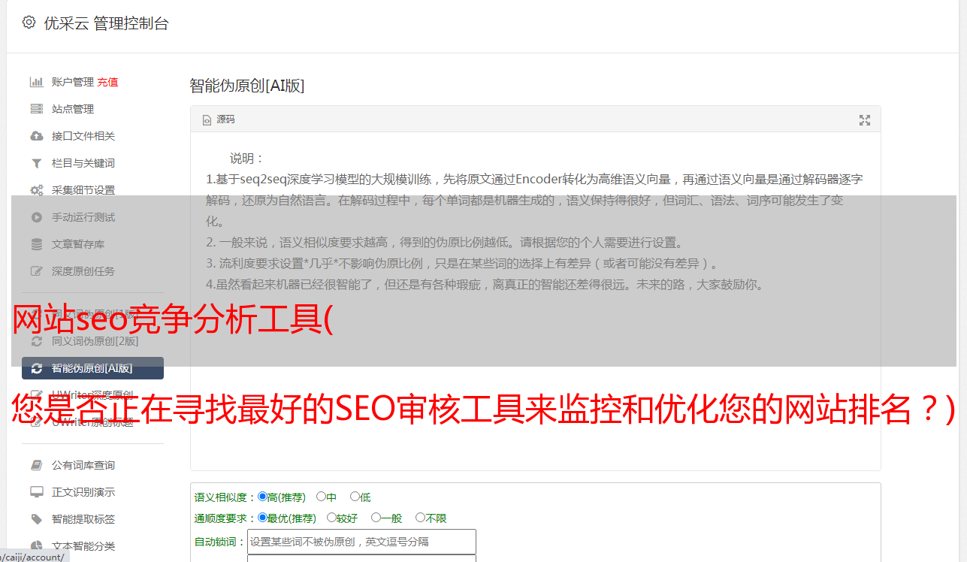Select 语义相似度 高(推荐) radio
The width and height of the screenshot is (967, 562).
(x=262, y=497)
